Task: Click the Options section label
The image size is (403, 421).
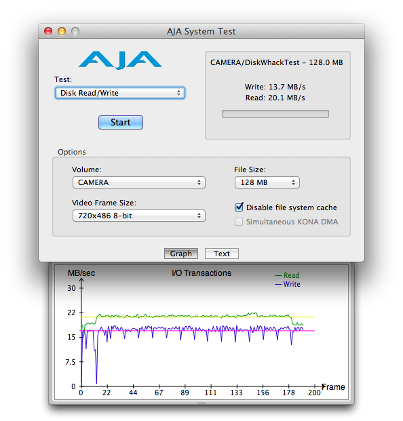Action: pos(72,152)
